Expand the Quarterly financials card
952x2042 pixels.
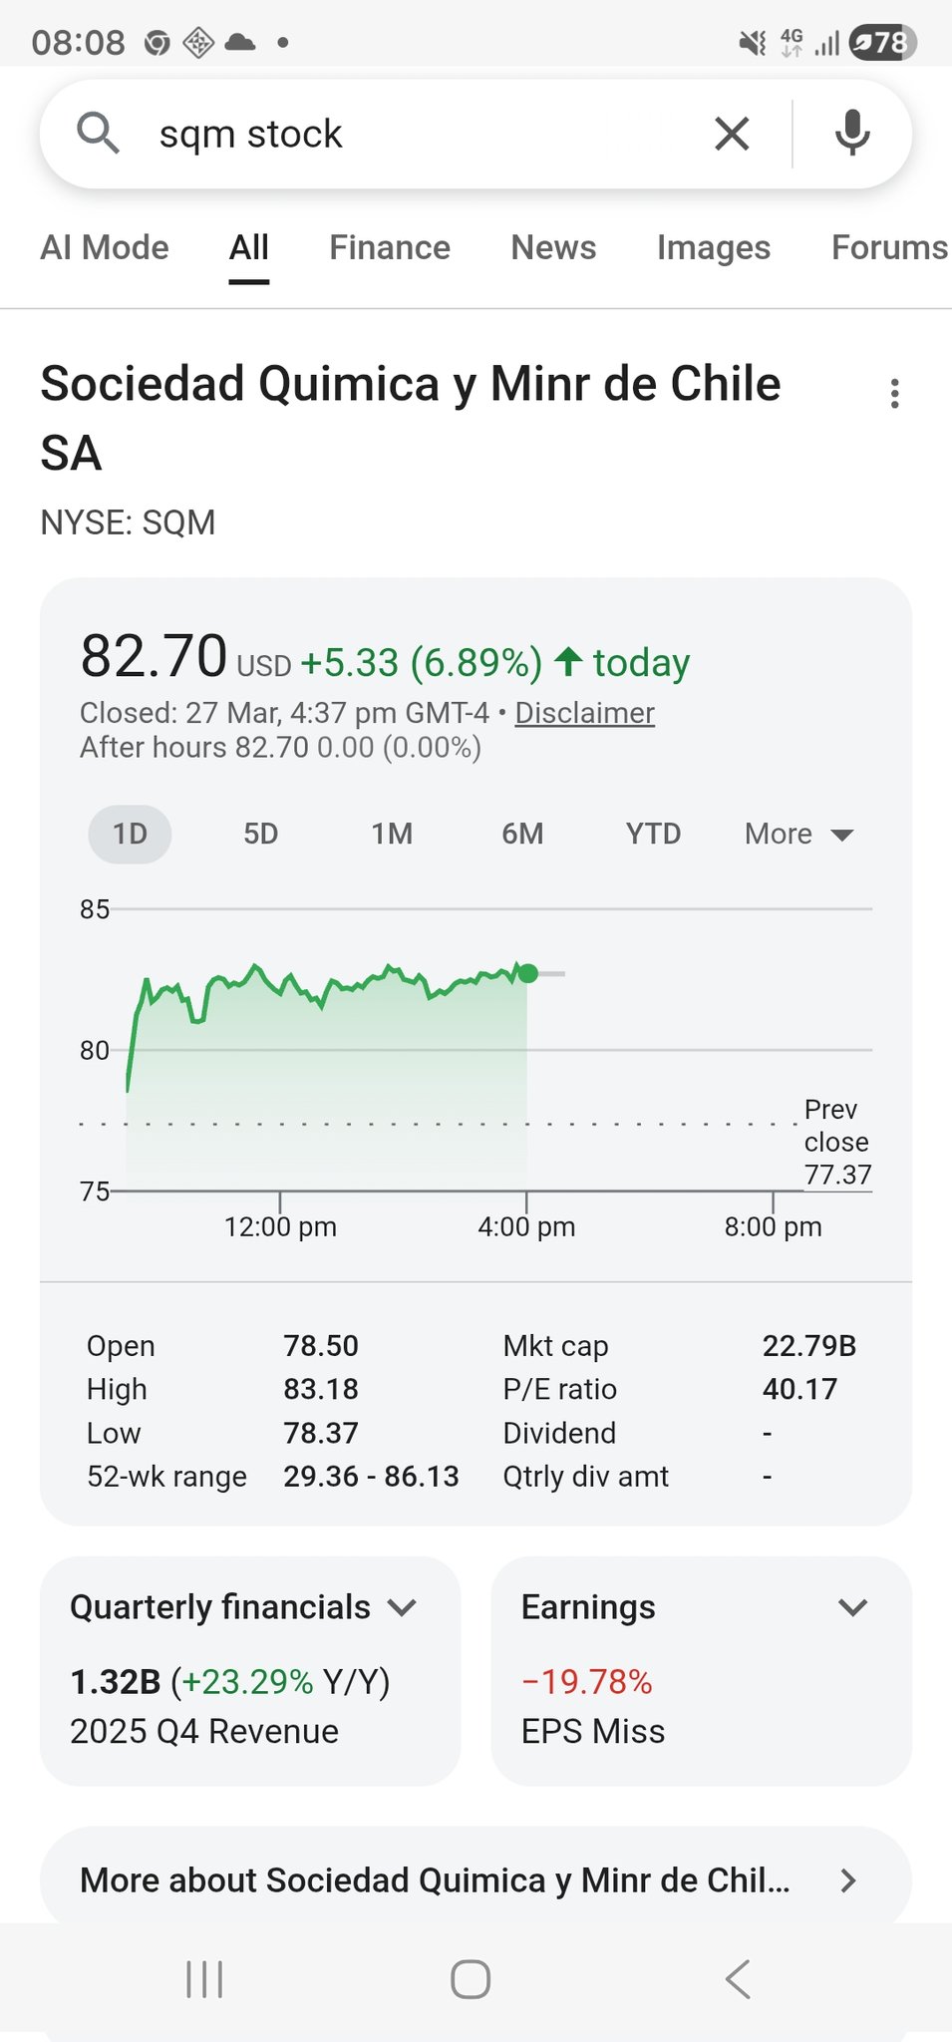[x=402, y=1607]
